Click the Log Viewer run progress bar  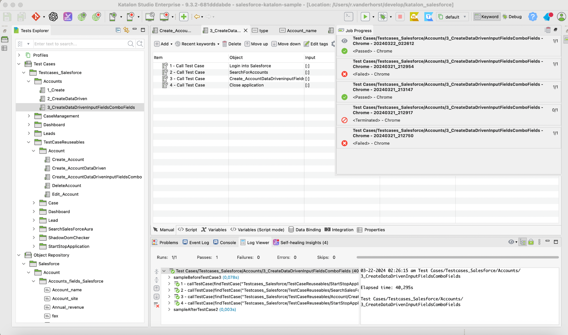(458, 257)
